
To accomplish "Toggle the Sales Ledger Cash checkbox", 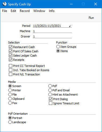I will point(10,56).
